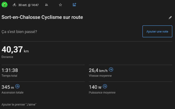Image resolution: width=175 pixels, height=109 pixels.
Task: Click Ajouter le premier J'aime link
Action: (19, 104)
